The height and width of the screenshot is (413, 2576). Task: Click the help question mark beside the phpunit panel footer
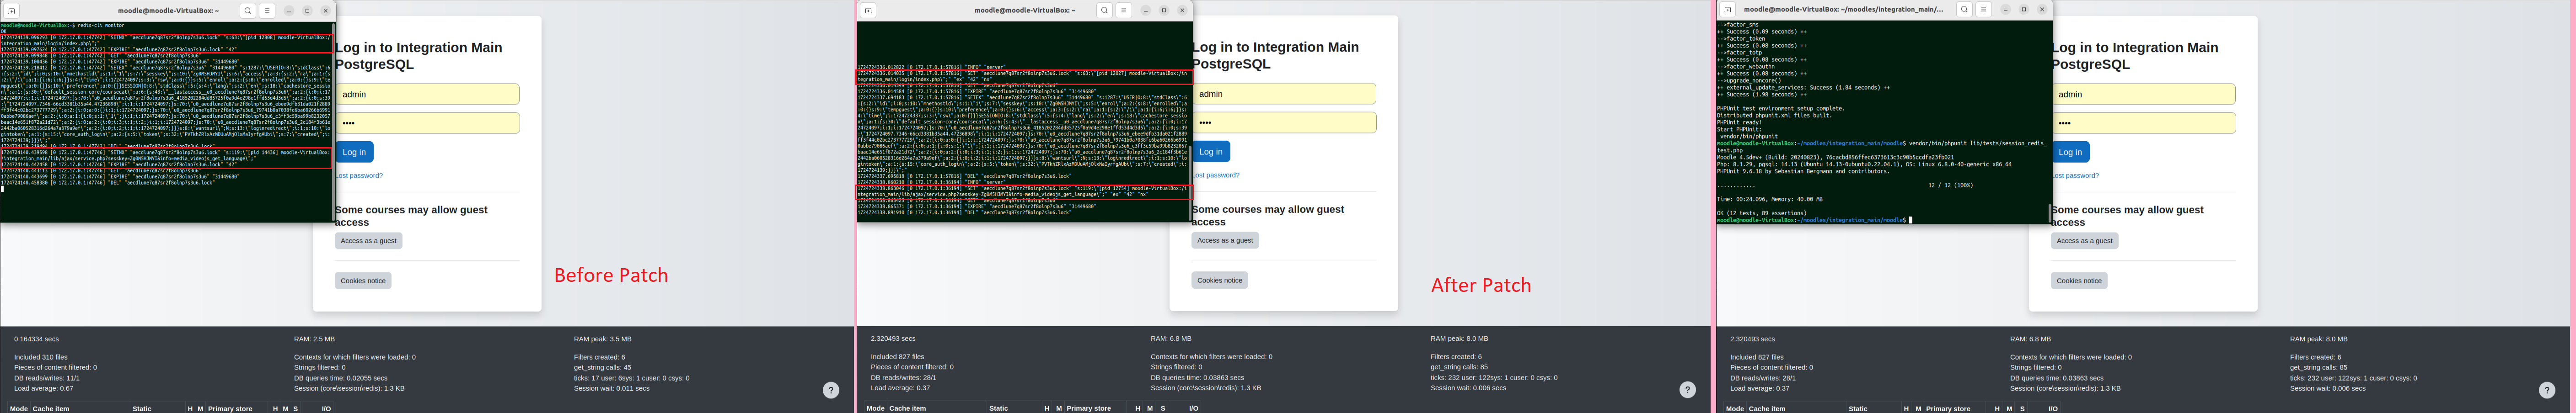coord(2547,390)
